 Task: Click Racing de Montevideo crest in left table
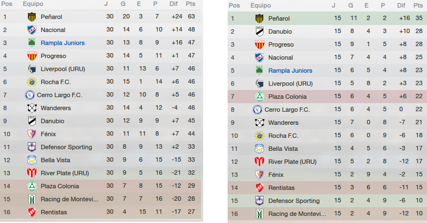[32, 199]
